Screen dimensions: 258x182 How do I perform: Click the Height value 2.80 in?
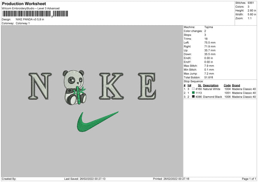coord(252,10)
